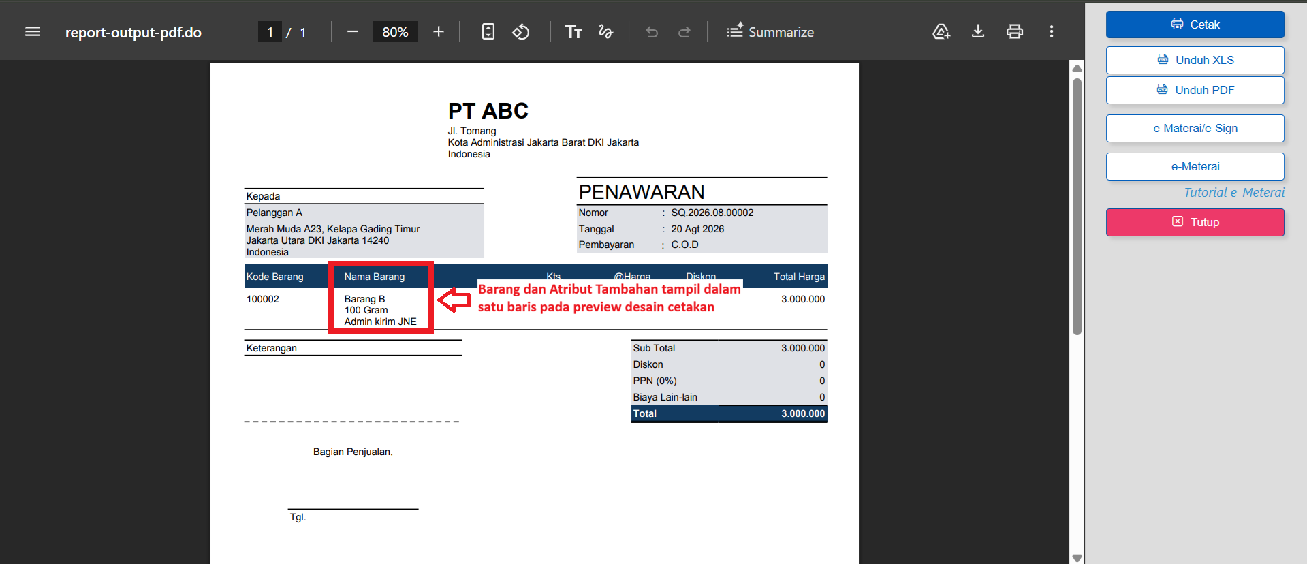Open the PDF sidebar hamburger menu

33,32
